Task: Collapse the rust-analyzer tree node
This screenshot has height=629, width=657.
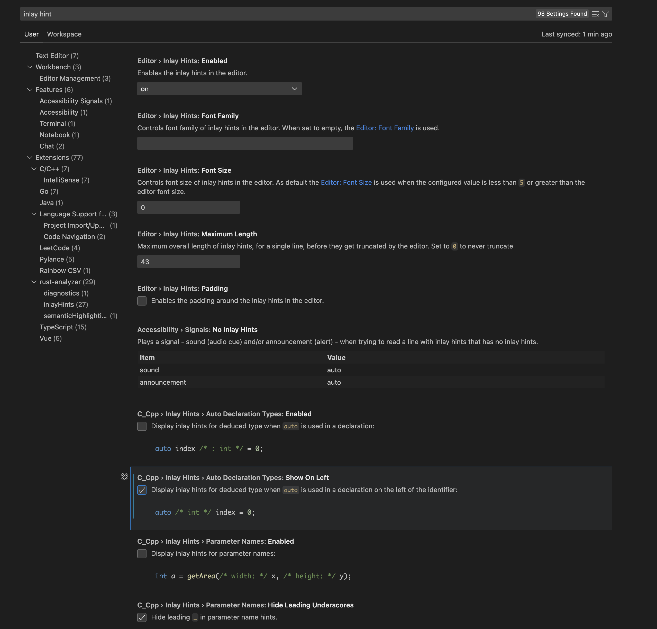Action: (34, 282)
